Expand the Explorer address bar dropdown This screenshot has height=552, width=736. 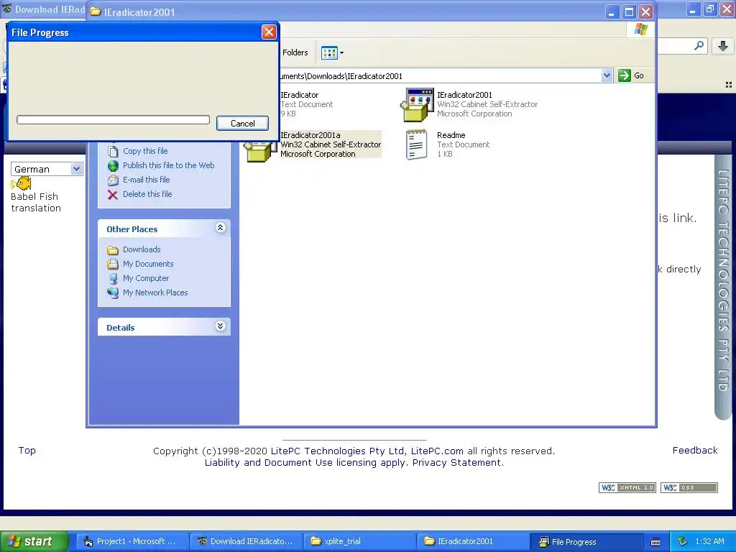pos(607,75)
